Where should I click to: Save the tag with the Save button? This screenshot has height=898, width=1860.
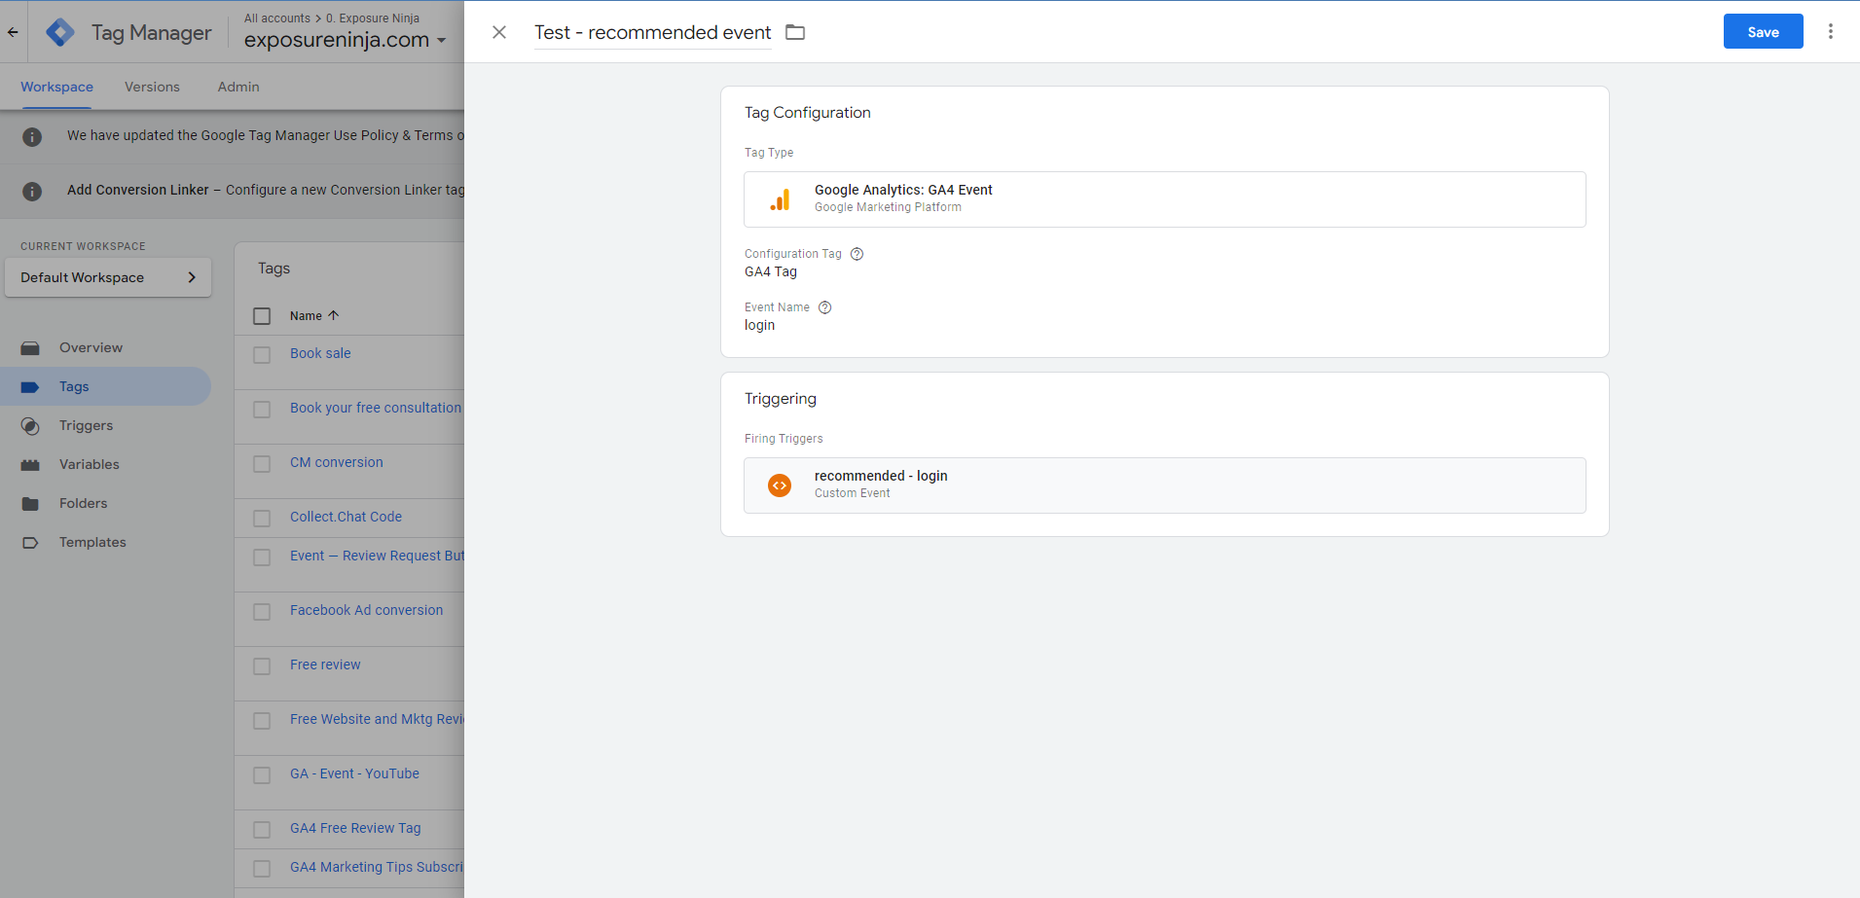click(1763, 31)
